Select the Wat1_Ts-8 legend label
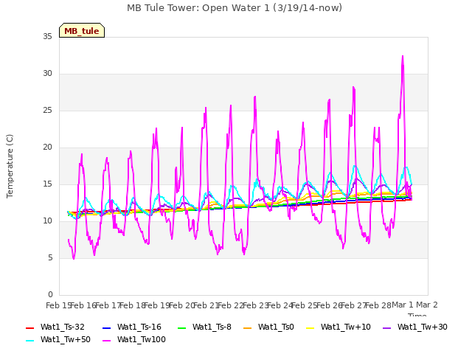 [212, 327]
